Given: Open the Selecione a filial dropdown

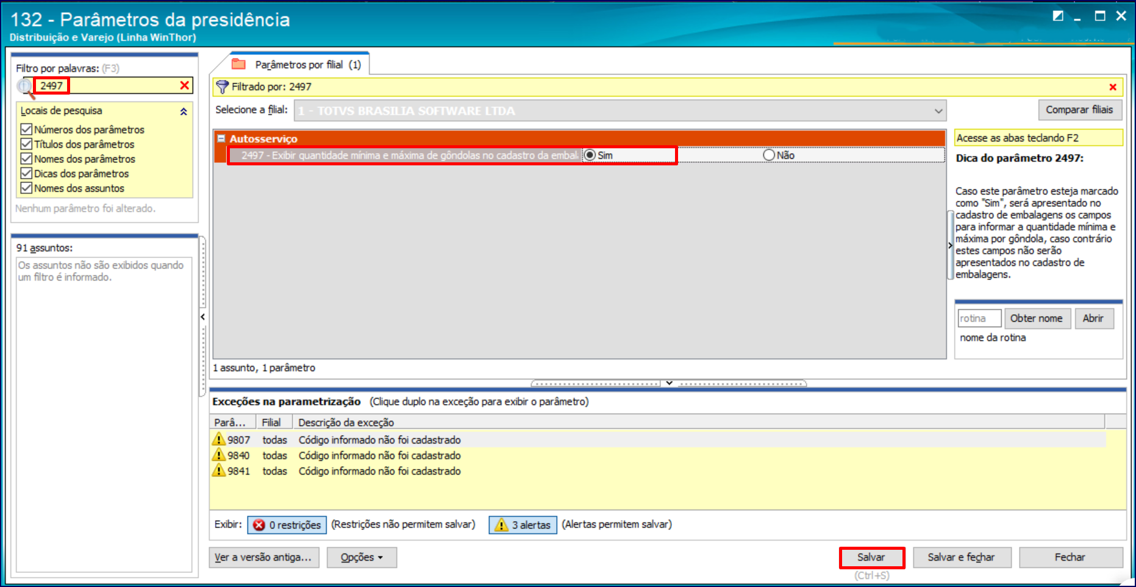Looking at the screenshot, I should coord(938,111).
